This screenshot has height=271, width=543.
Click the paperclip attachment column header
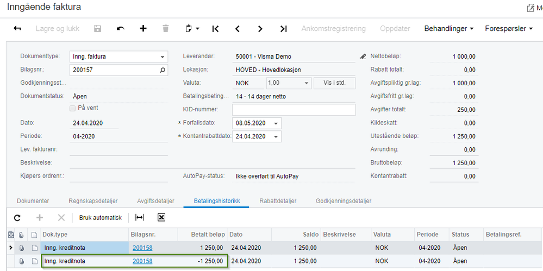click(x=21, y=235)
